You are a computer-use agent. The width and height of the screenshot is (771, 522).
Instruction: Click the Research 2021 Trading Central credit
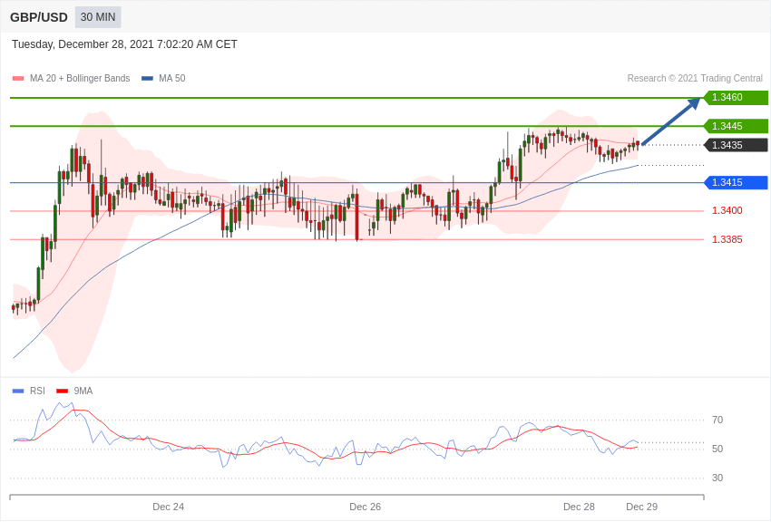pos(695,79)
